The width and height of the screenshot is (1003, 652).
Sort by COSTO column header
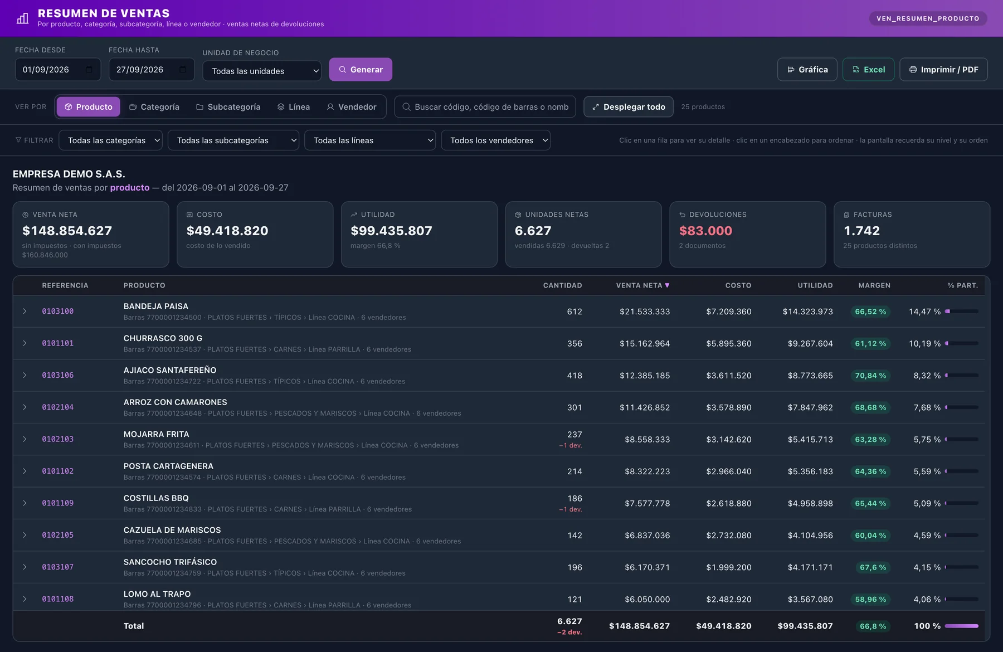click(x=738, y=285)
